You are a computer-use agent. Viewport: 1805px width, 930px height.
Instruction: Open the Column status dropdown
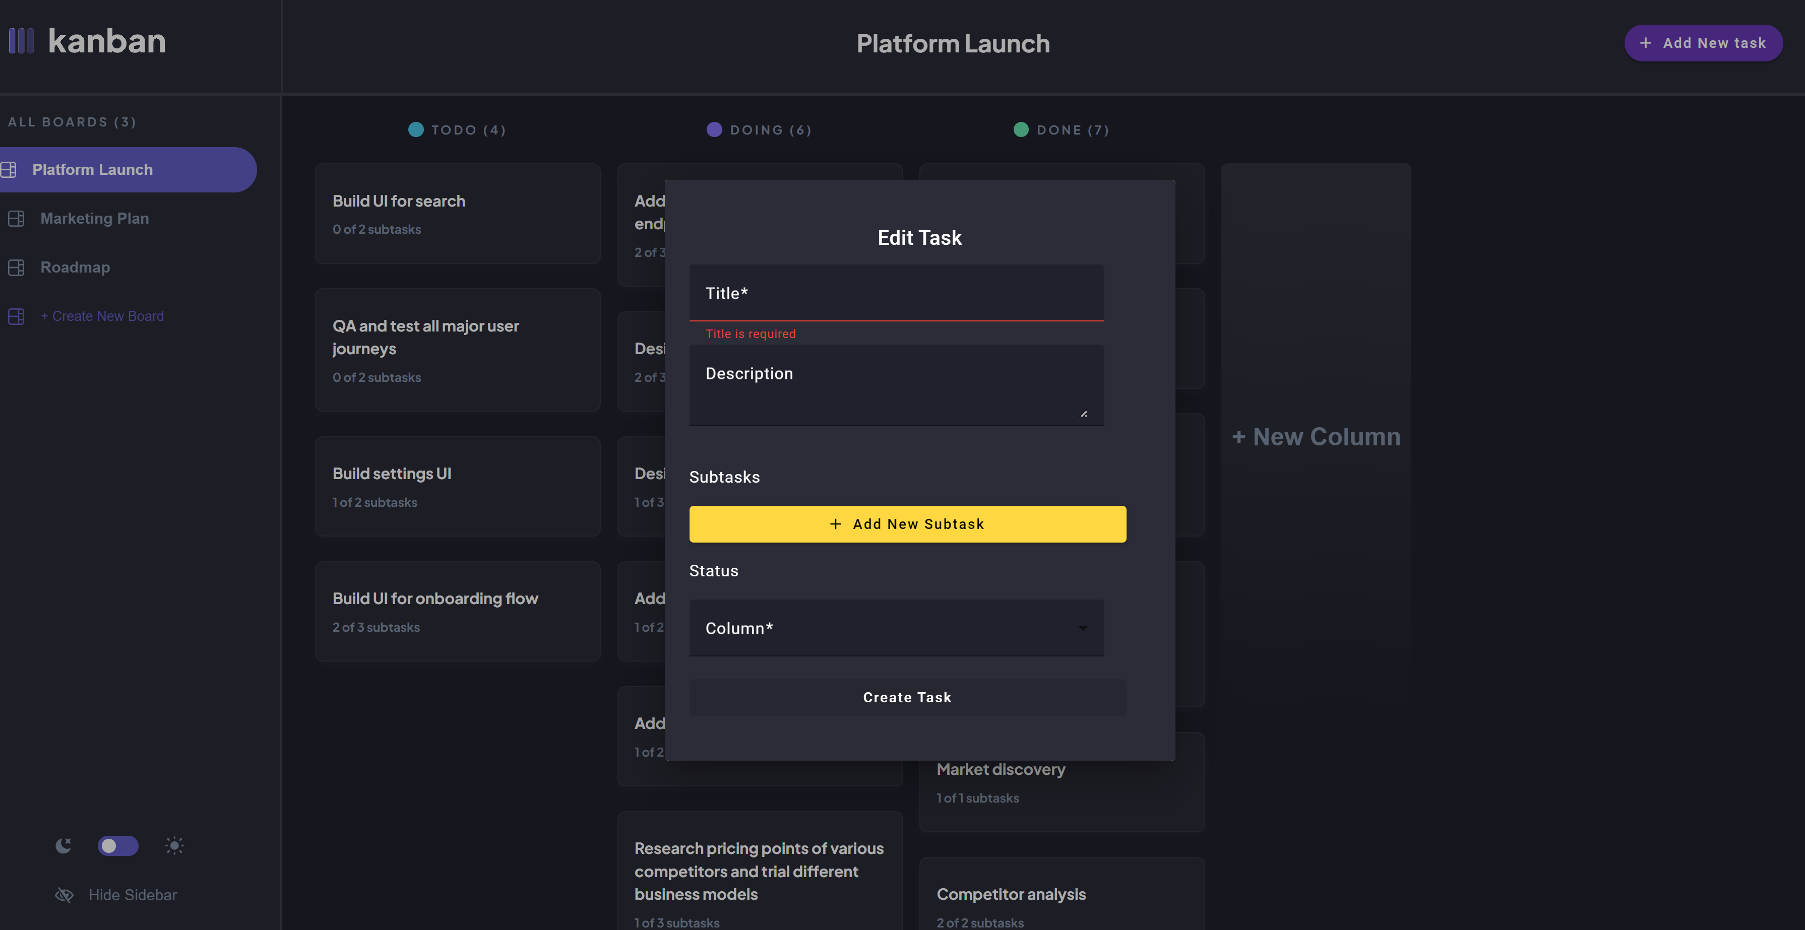[x=896, y=628]
